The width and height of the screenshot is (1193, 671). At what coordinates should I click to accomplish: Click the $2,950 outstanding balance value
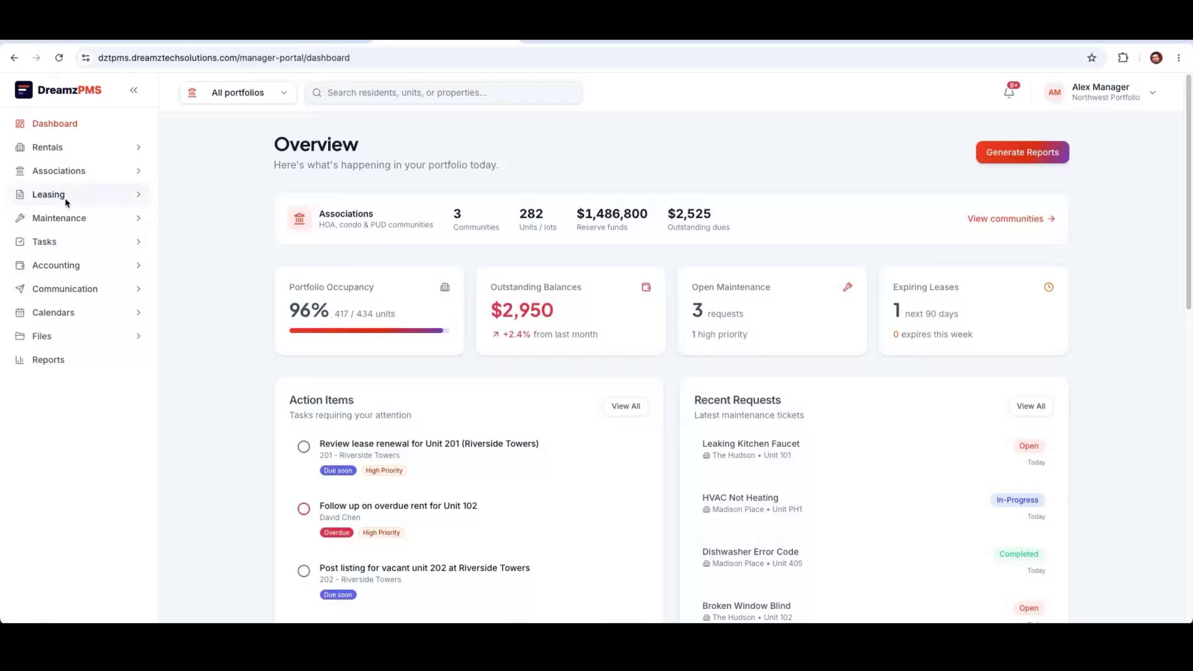[522, 310]
